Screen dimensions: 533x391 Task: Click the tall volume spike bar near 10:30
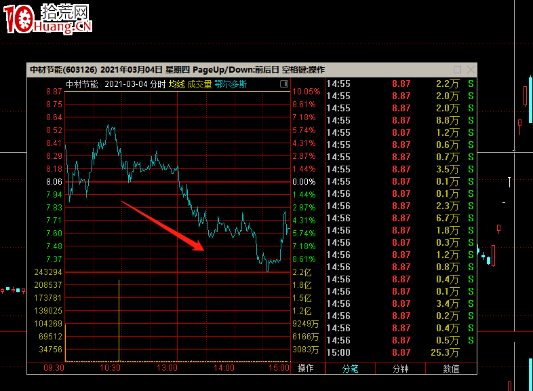(x=119, y=319)
